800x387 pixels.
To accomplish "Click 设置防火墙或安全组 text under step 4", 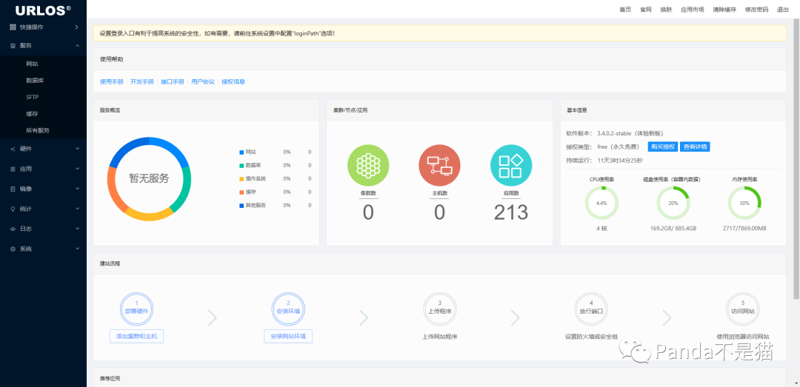I will tap(591, 337).
